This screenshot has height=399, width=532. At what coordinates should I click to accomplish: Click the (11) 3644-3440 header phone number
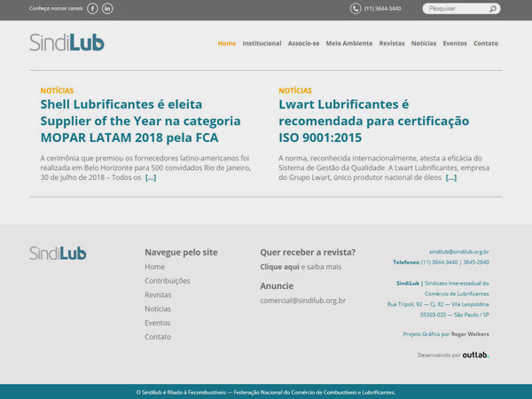pyautogui.click(x=382, y=9)
